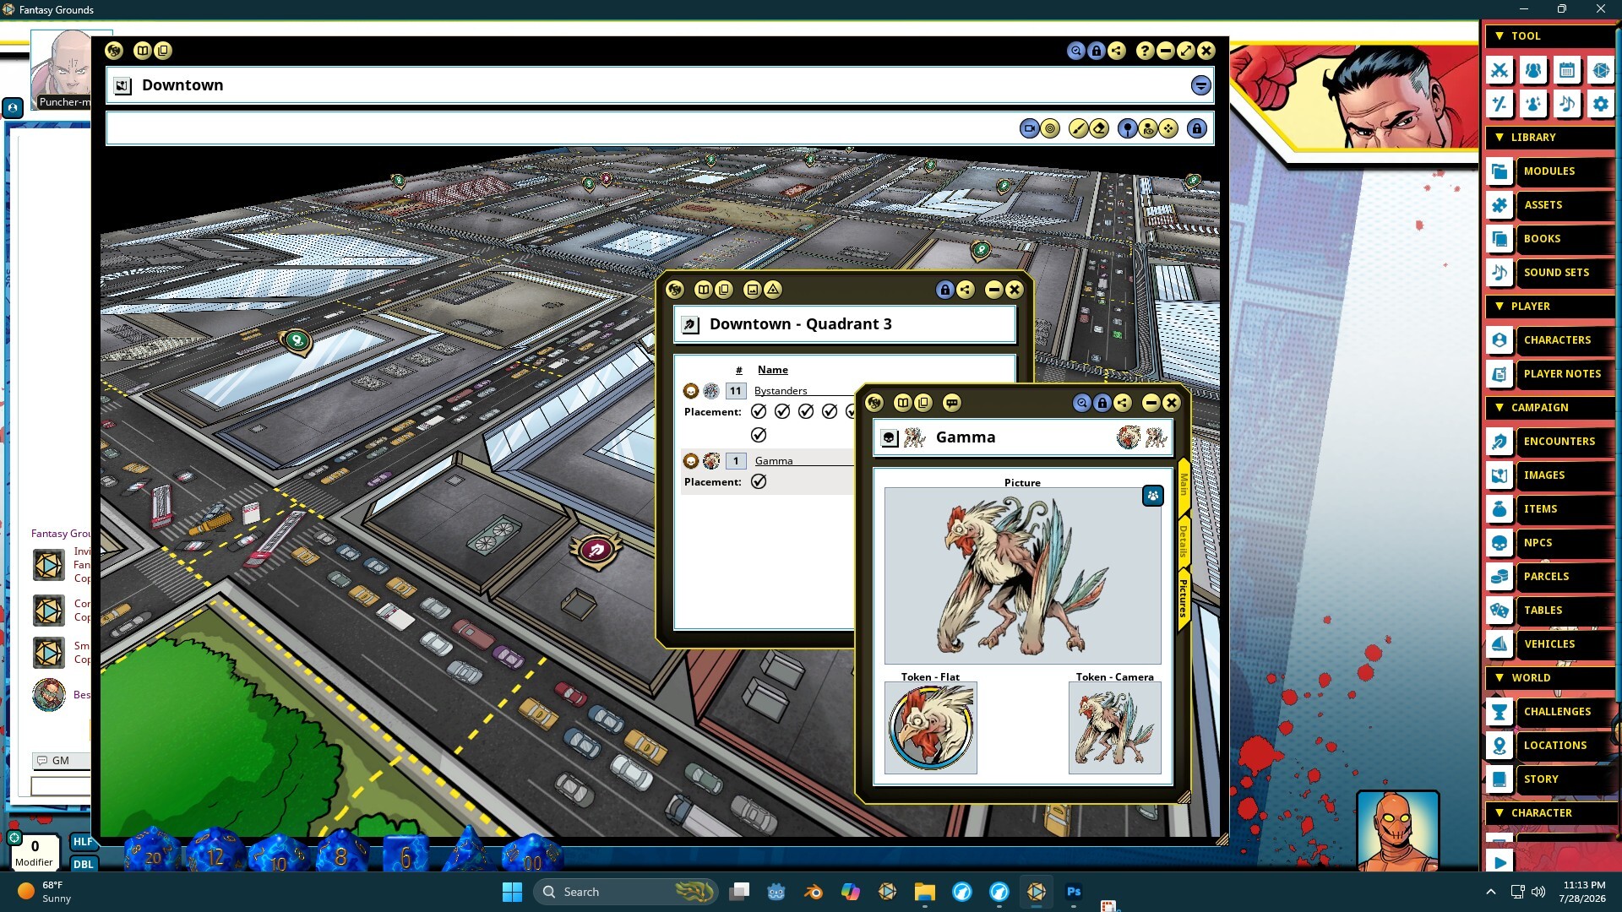The width and height of the screenshot is (1622, 912).
Task: Toggle the lock on Quadrant 3 window
Action: point(944,290)
